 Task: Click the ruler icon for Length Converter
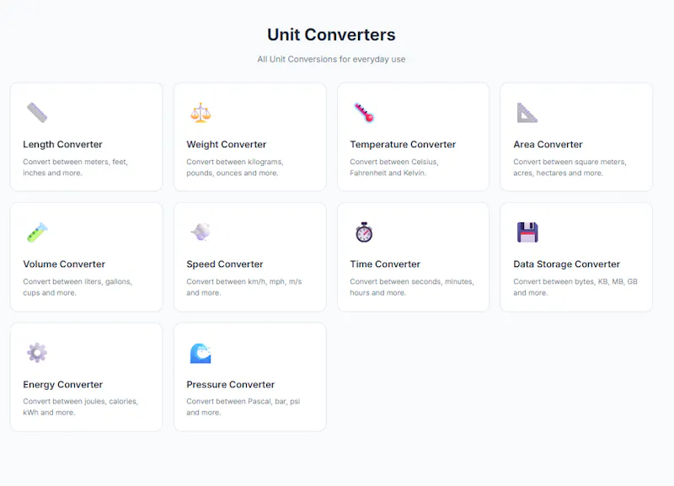37,113
